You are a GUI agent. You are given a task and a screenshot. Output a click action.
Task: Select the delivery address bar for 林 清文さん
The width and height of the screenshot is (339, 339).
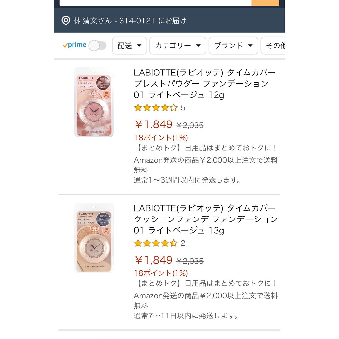point(142,20)
